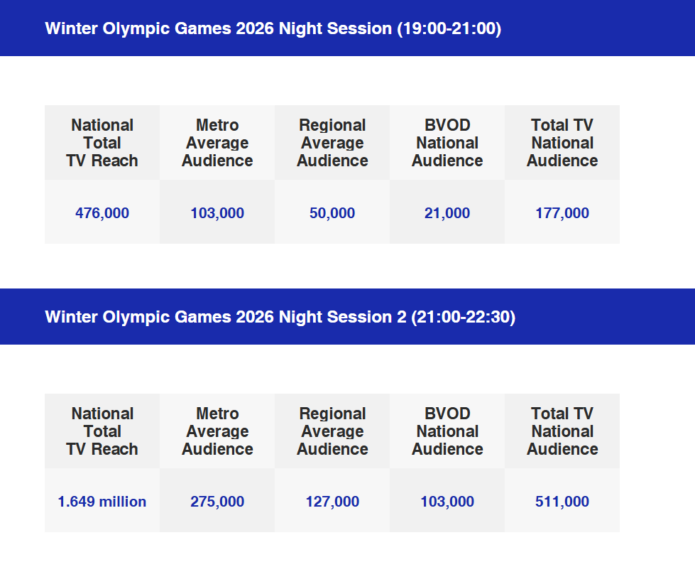695x572 pixels.
Task: Click the 275,000 Metro Average Audience value
Action: (x=217, y=502)
